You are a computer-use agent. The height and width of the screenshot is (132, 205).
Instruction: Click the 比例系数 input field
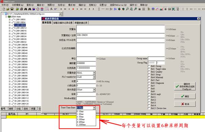pyautogui.click(x=86, y=68)
